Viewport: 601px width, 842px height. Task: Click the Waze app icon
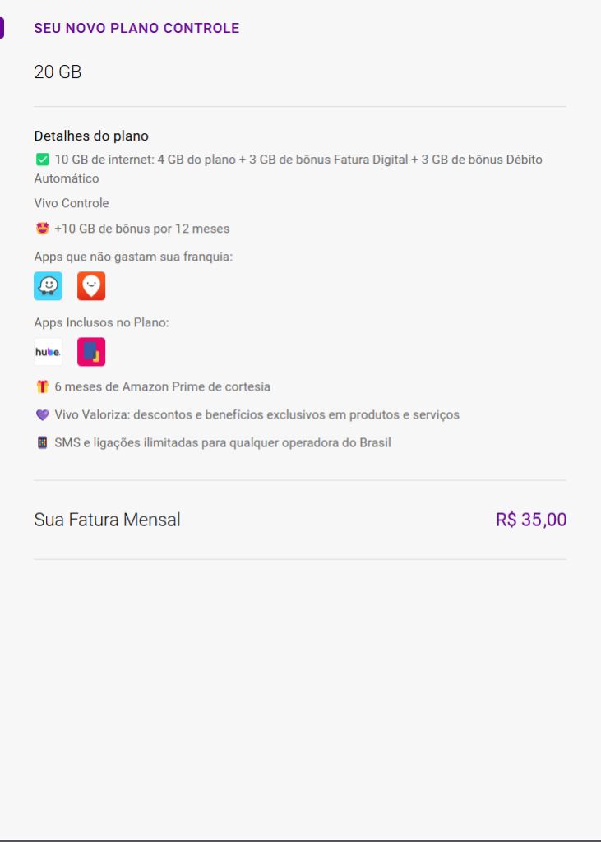(48, 286)
